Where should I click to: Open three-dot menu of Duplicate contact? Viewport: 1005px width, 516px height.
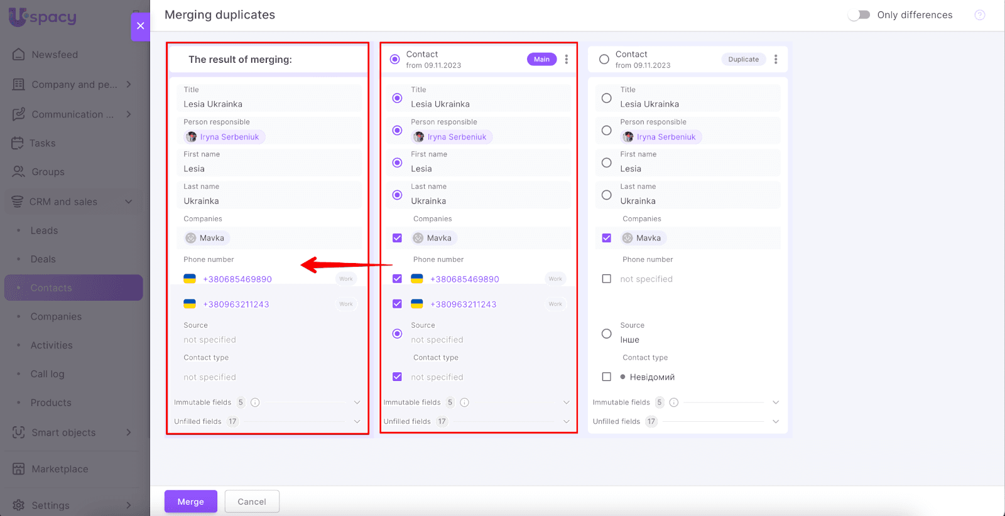tap(776, 60)
